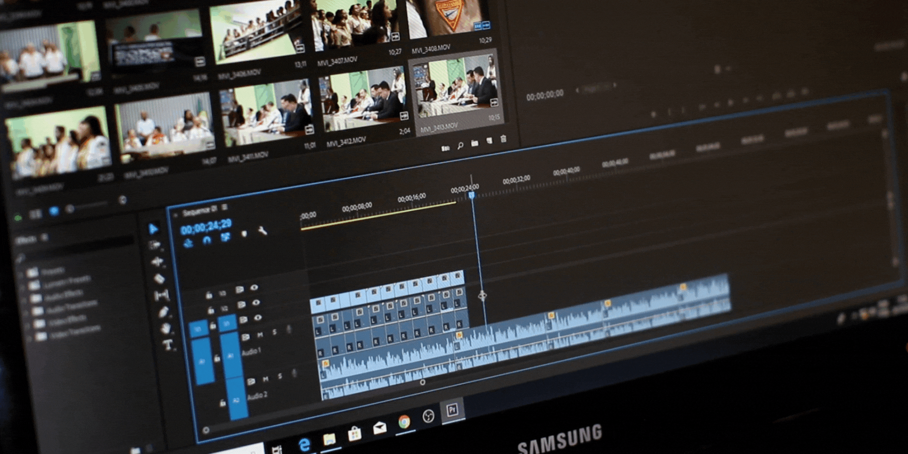This screenshot has width=908, height=454.
Task: Select the Ripple Edit tool
Action: 157,262
